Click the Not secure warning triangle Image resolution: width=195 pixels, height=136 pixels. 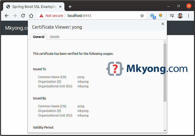click(x=41, y=16)
